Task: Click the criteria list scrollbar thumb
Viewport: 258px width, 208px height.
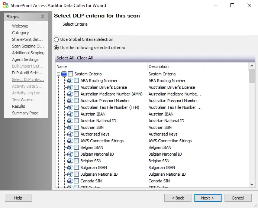Action: click(252, 76)
